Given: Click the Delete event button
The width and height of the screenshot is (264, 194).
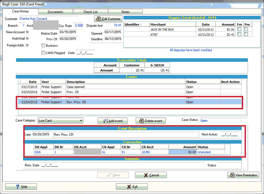Looking at the screenshot, I should pyautogui.click(x=151, y=121).
